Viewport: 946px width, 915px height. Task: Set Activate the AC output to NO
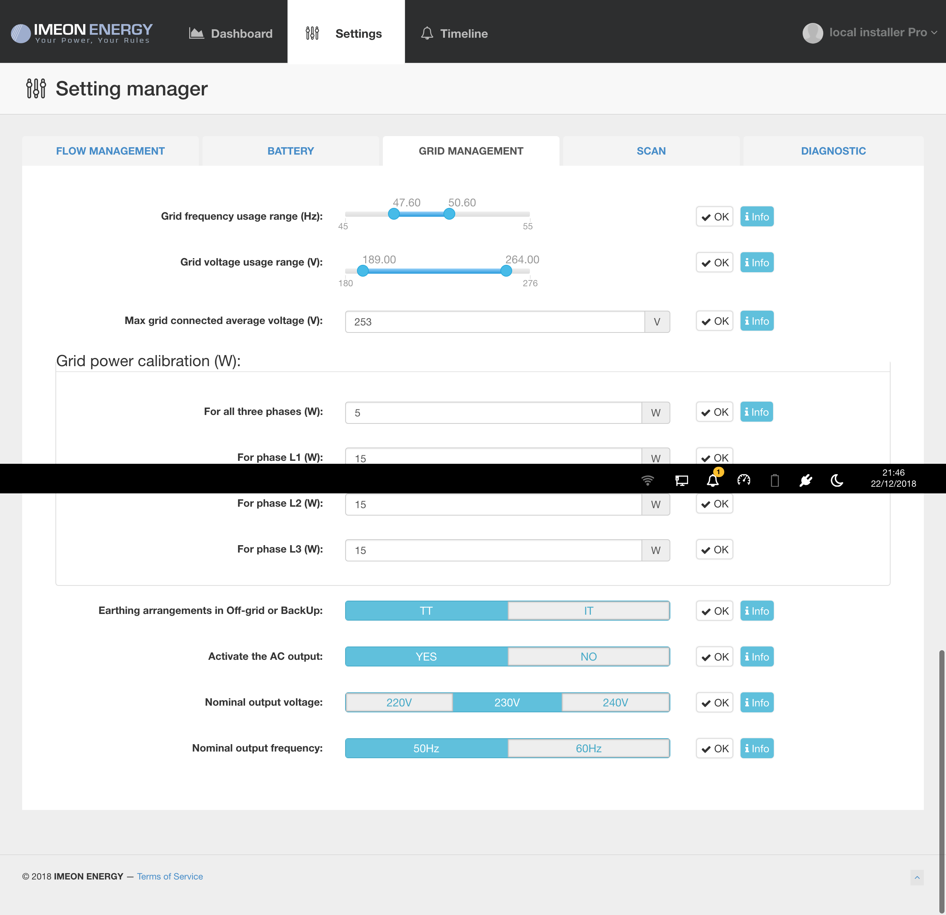(588, 656)
